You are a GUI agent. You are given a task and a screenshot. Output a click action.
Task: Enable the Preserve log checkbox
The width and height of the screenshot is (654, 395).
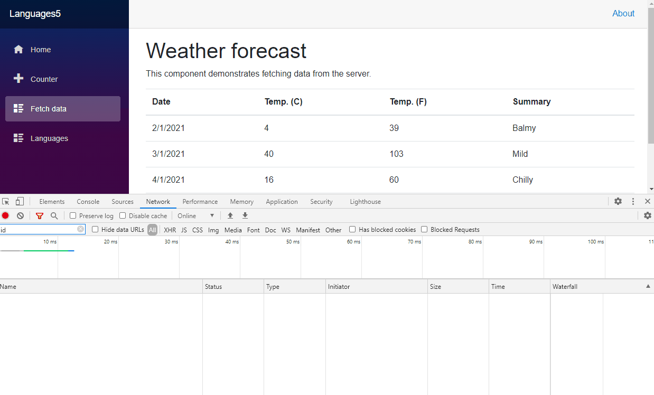tap(72, 215)
